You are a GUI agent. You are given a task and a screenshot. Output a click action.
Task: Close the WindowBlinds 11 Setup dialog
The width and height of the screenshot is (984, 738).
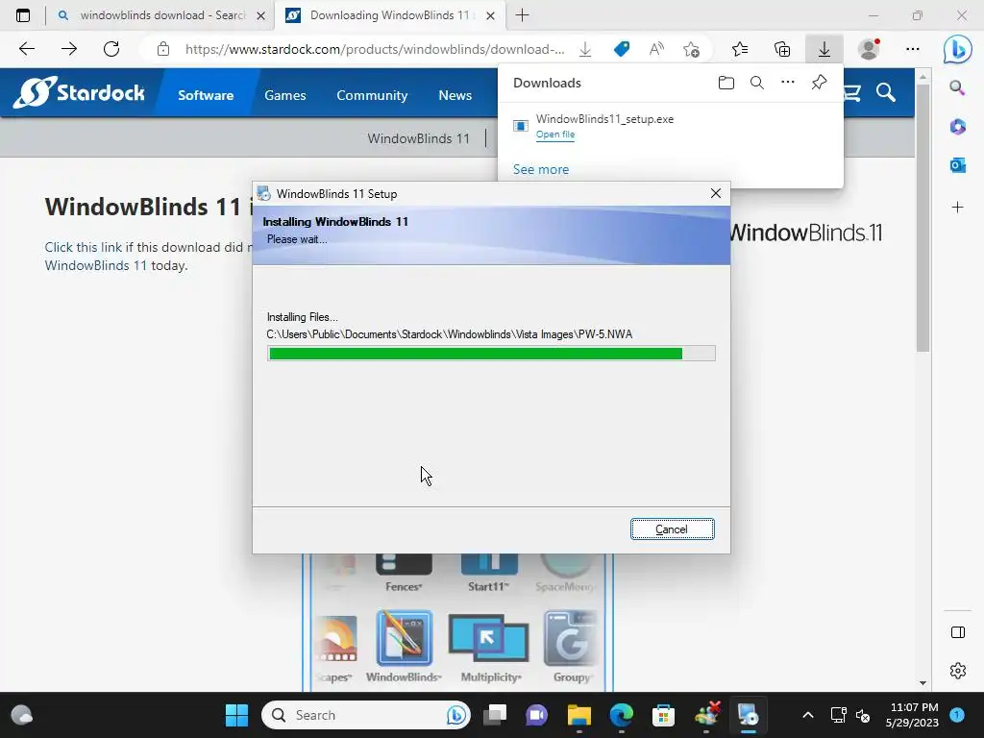click(715, 193)
